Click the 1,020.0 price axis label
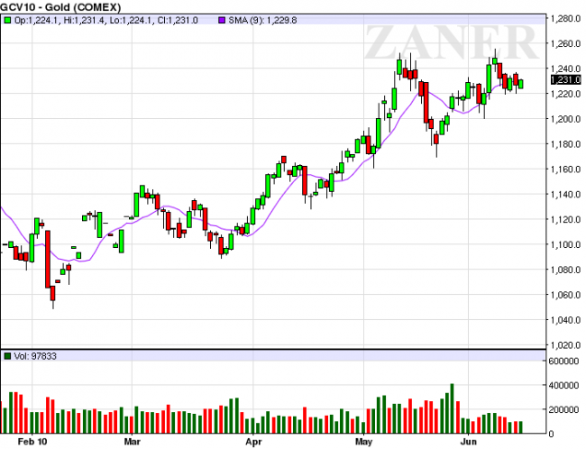This screenshot has height=449, width=586. tap(565, 344)
